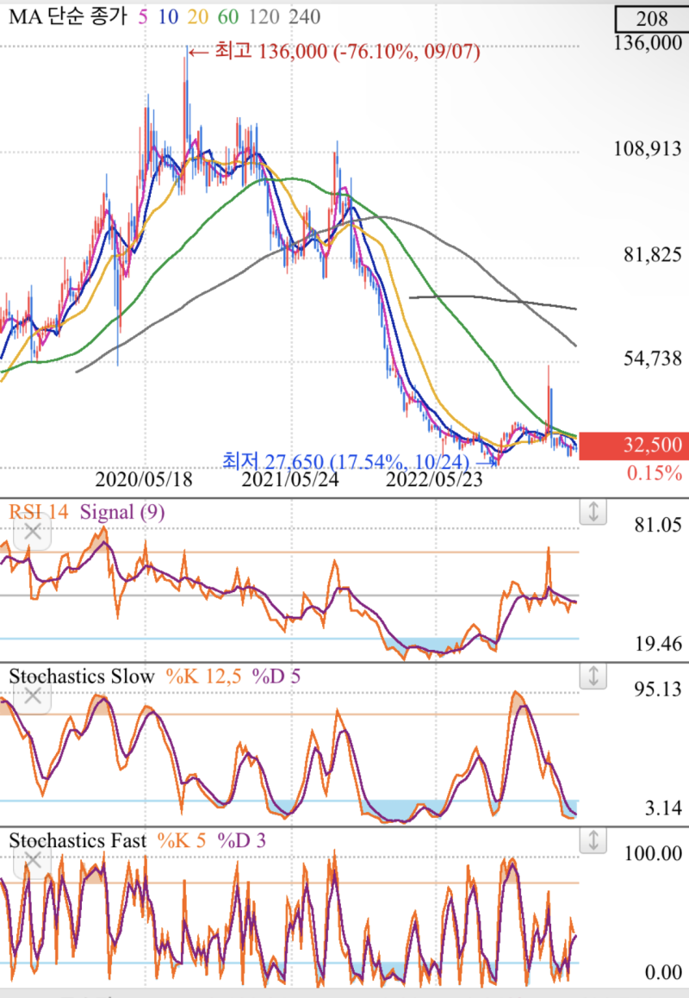Click the 81,825 price axis label
The image size is (689, 998).
click(x=653, y=254)
